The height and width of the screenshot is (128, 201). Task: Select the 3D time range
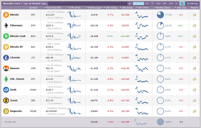(147, 4)
